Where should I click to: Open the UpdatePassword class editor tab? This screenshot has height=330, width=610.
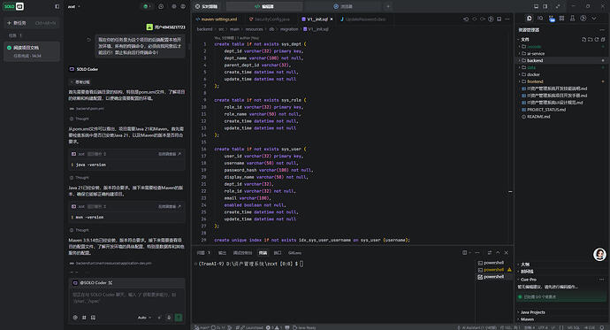click(362, 19)
